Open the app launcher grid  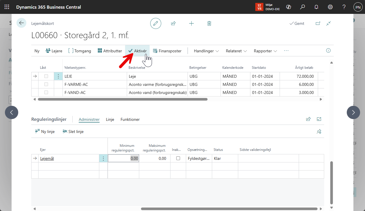pyautogui.click(x=7, y=7)
